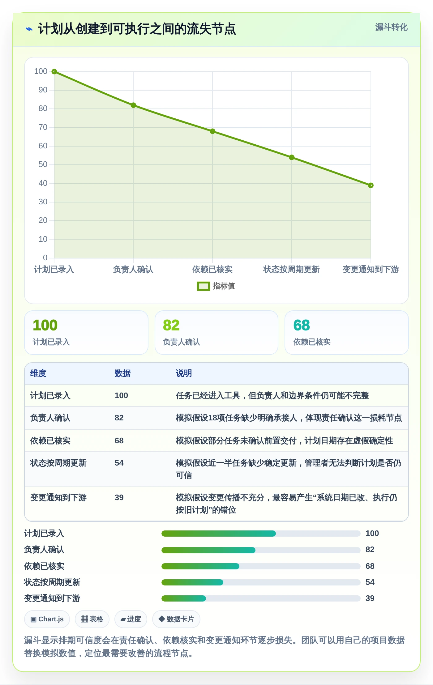Click table row cell 负责人确认
The image size is (433, 685).
point(50,418)
